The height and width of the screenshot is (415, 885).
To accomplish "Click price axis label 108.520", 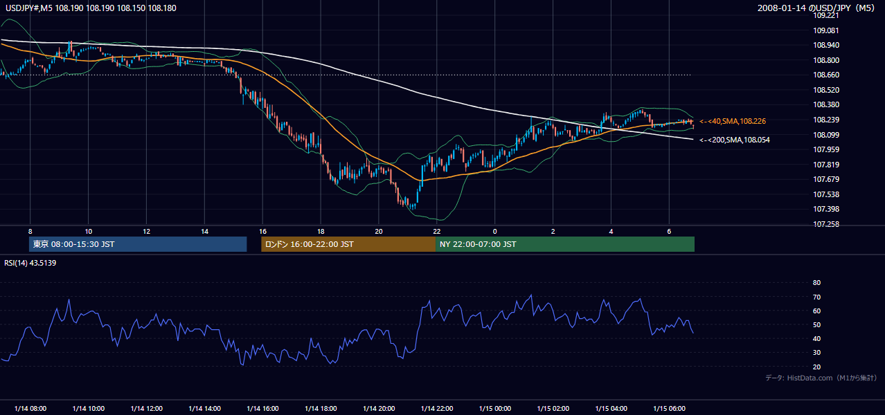I will [826, 90].
